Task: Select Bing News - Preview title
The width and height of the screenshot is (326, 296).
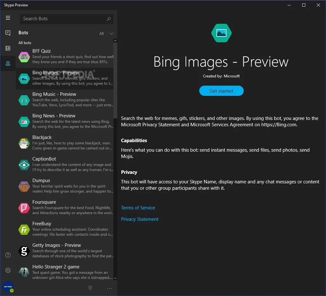Action: click(54, 116)
